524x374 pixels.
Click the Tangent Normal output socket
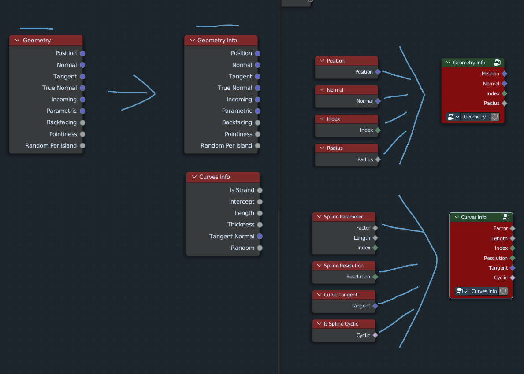coord(260,236)
